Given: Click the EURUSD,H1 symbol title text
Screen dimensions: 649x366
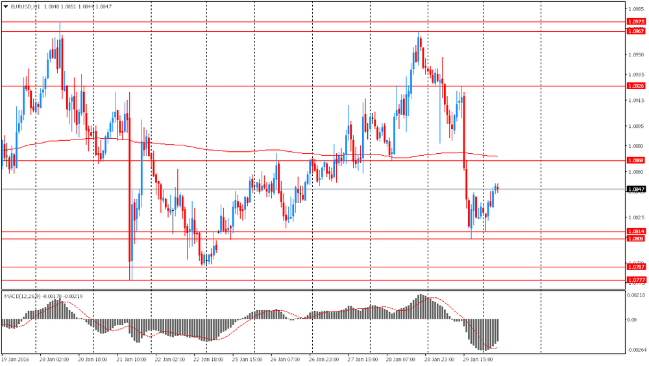Looking at the screenshot, I should tap(26, 6).
